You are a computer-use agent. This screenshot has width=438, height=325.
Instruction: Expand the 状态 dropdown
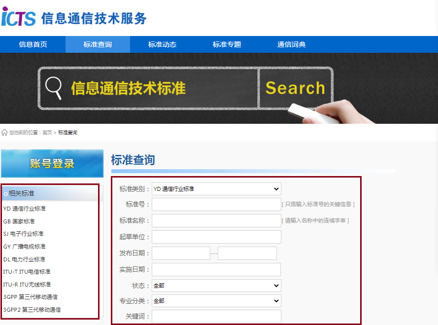[x=216, y=286]
